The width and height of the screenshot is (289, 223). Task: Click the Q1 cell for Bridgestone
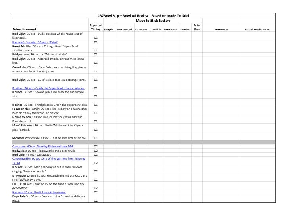click(x=96, y=55)
